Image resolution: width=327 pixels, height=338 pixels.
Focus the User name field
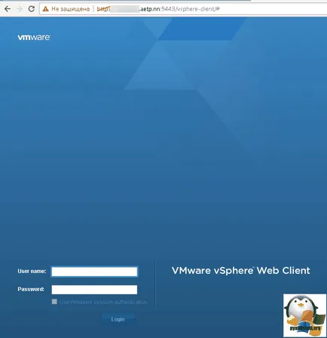94,272
